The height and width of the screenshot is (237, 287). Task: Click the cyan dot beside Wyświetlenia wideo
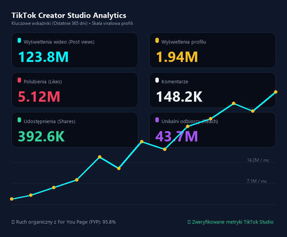coord(19,40)
